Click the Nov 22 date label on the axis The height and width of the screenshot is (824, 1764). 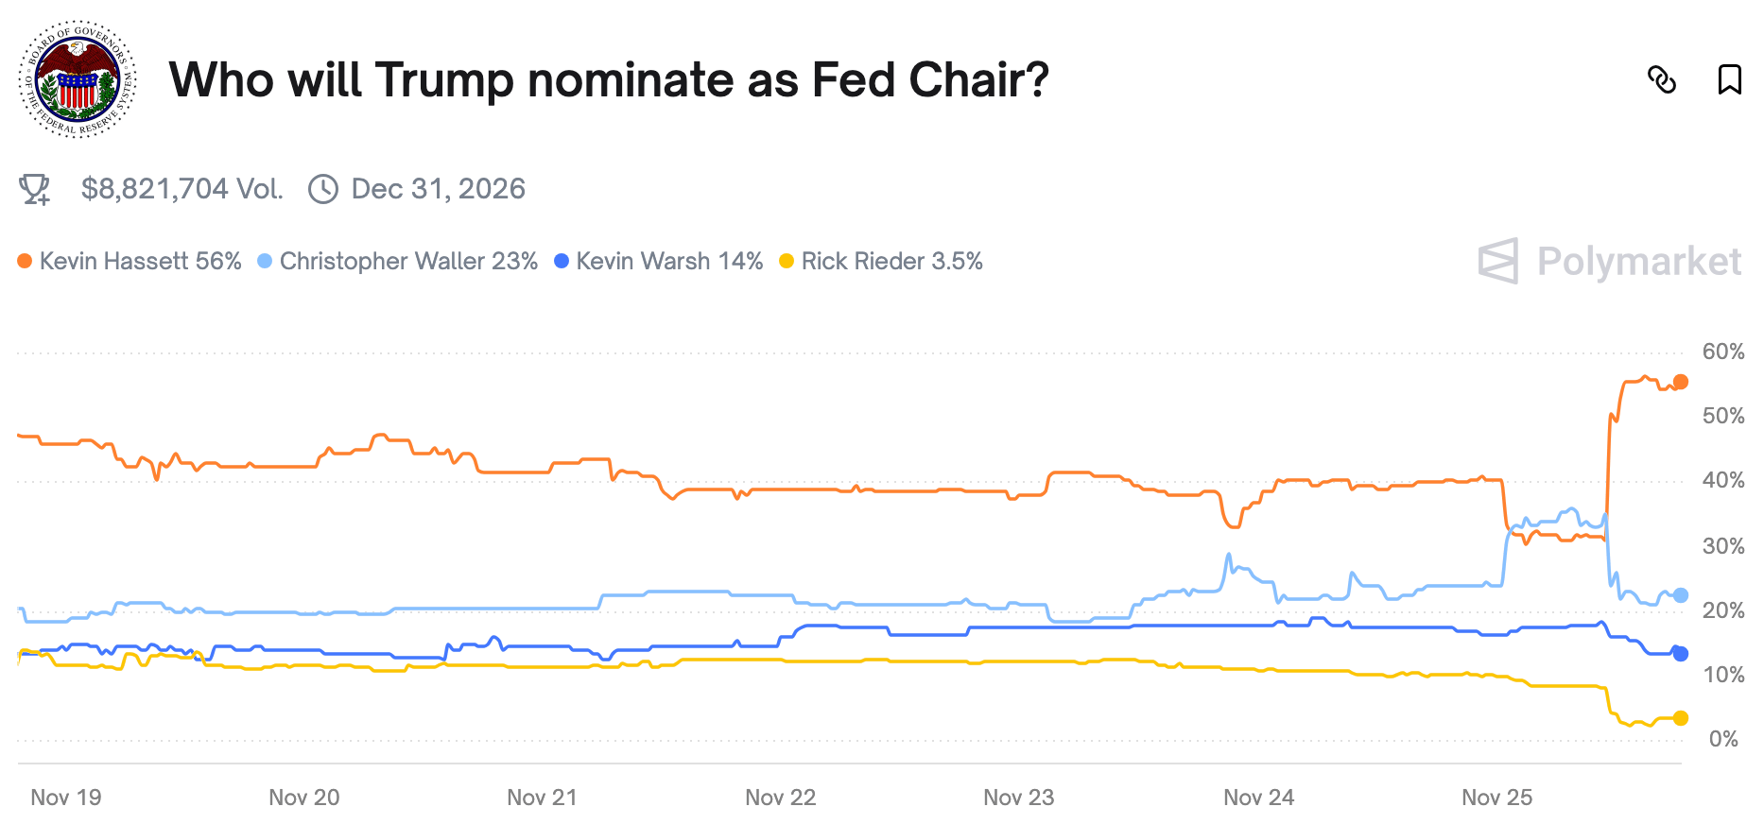pos(780,798)
